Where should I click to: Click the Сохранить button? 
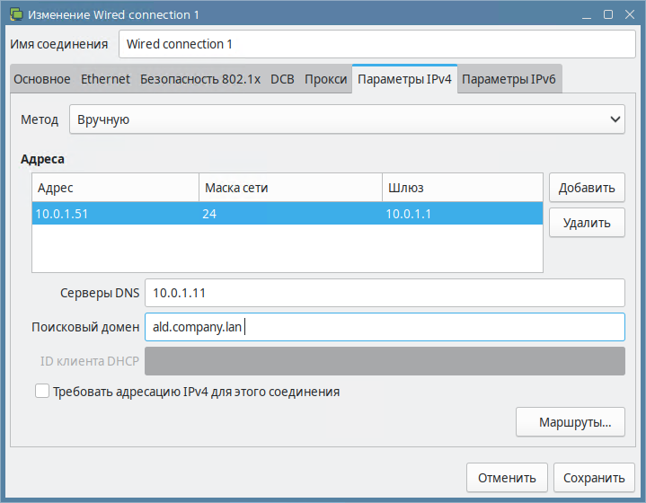coord(594,478)
